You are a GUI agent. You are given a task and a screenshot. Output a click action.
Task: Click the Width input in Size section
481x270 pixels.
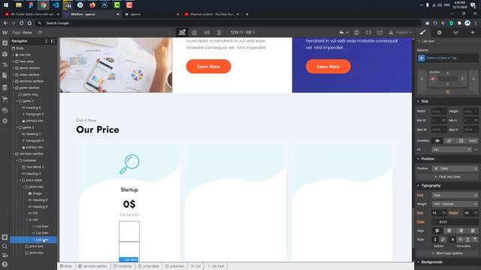(439, 112)
